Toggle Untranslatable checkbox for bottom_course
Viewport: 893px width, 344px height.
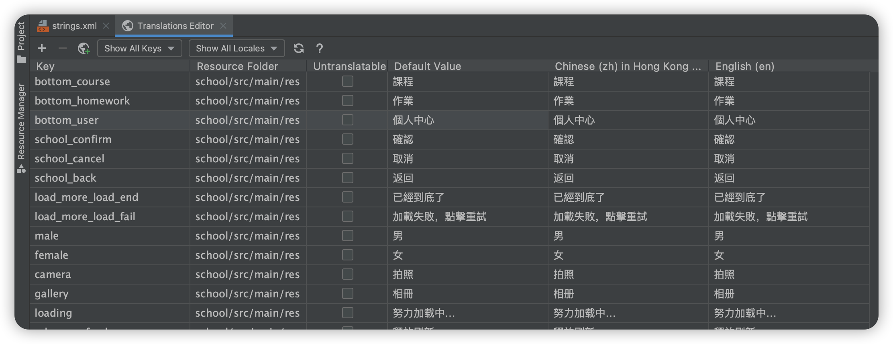348,82
